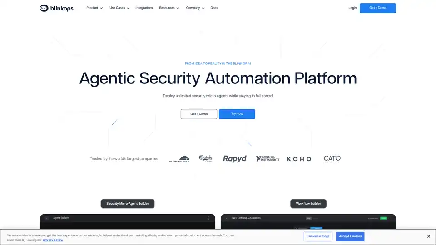Screen dimensions: 436x245
Task: Click the Login link
Action: [x=352, y=8]
